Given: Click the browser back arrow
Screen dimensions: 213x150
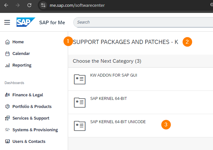Looking at the screenshot, I should 6,5.
